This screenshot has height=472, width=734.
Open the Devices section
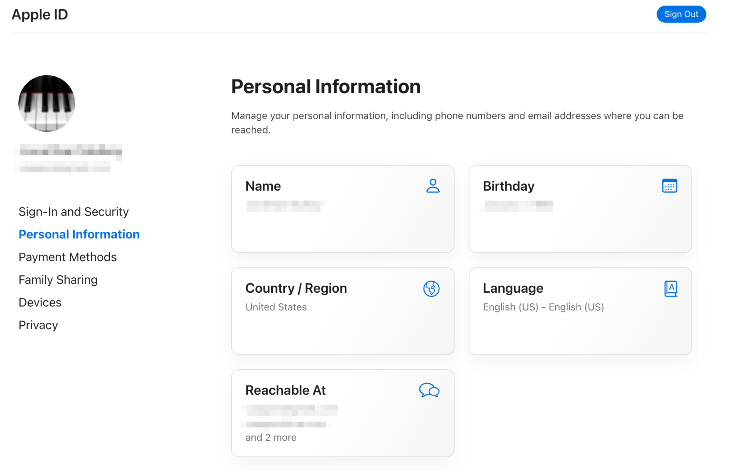tap(40, 303)
